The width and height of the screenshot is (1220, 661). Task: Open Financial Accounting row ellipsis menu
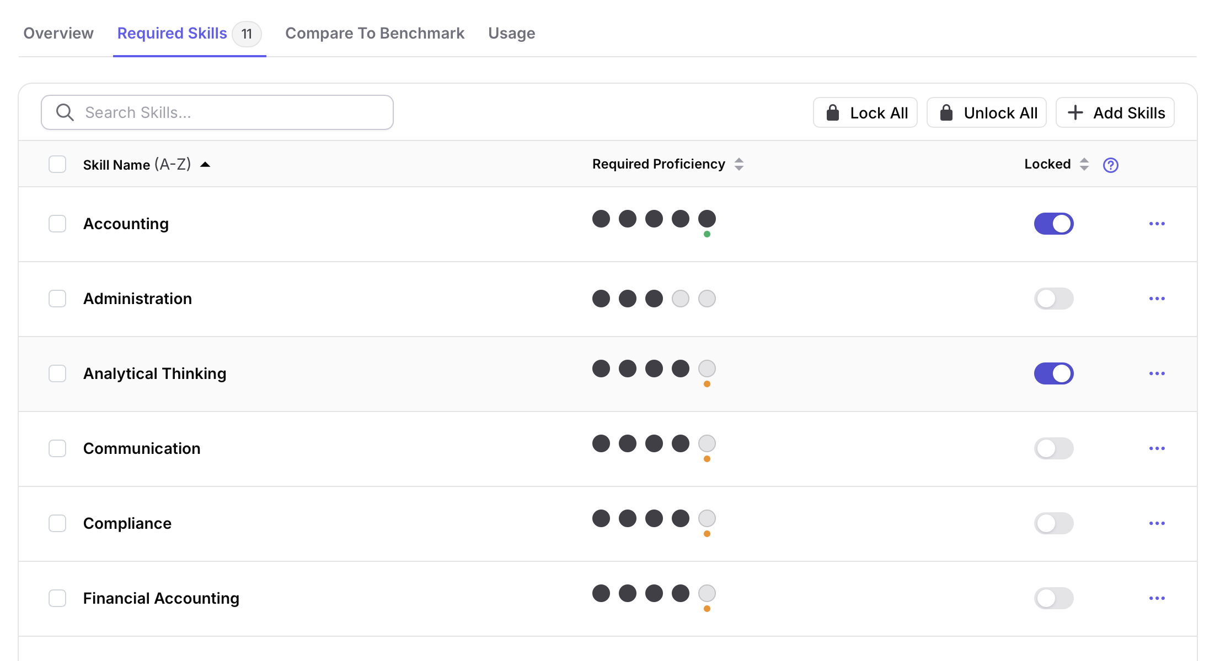click(x=1157, y=598)
